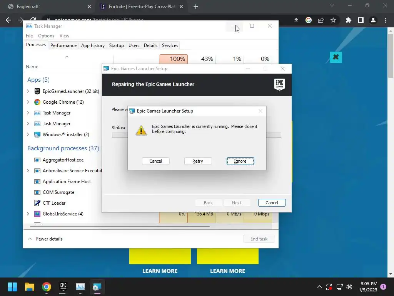Click the EpicGamesLauncher process icon in Task Manager
The image size is (394, 296).
pos(37,91)
